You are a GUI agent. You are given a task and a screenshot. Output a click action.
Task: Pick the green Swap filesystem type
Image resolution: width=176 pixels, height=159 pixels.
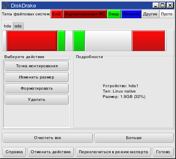114,14
